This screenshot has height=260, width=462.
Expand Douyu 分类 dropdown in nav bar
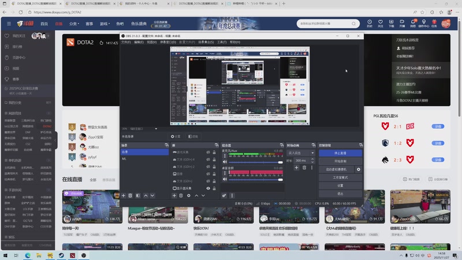tap(74, 24)
